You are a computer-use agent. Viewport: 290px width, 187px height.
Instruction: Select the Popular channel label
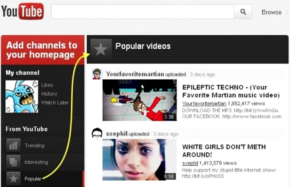(33, 179)
